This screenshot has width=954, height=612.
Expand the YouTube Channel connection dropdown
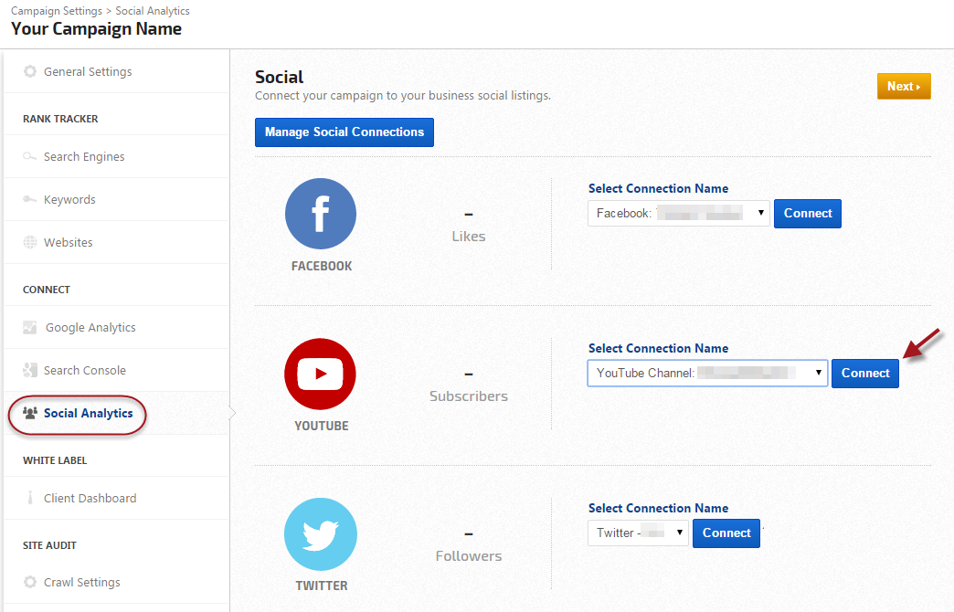tap(707, 373)
